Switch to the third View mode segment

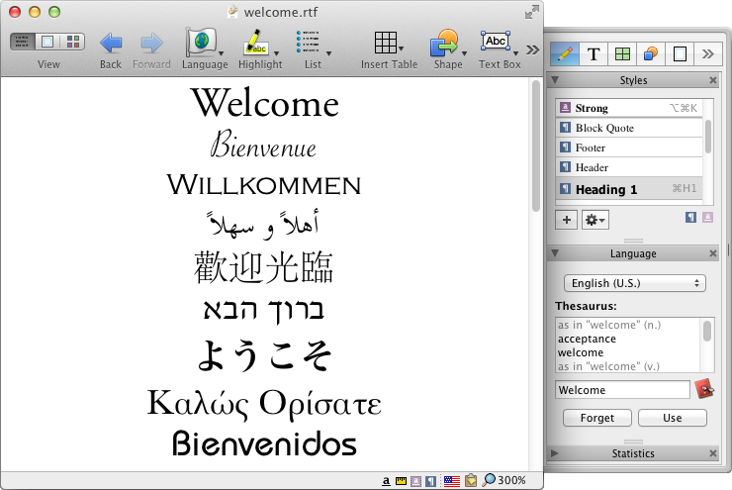coord(72,42)
